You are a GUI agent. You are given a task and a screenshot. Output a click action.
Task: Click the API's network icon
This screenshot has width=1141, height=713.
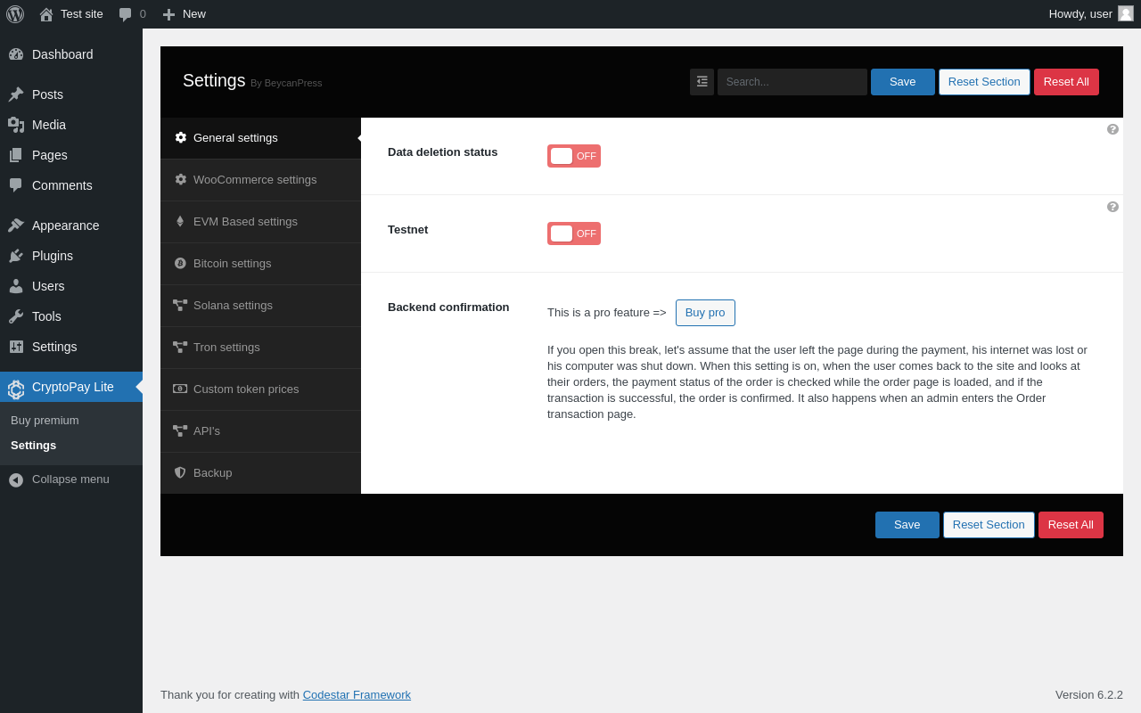(180, 430)
